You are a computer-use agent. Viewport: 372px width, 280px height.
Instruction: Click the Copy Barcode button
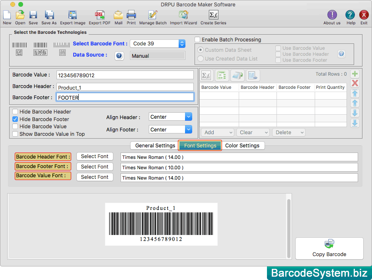329,249
